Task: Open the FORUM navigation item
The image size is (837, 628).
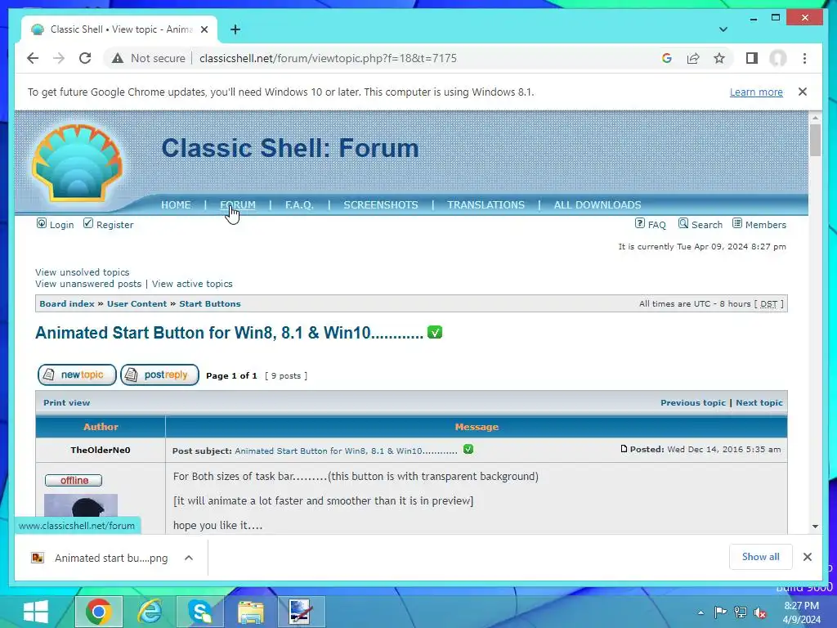Action: 238,205
